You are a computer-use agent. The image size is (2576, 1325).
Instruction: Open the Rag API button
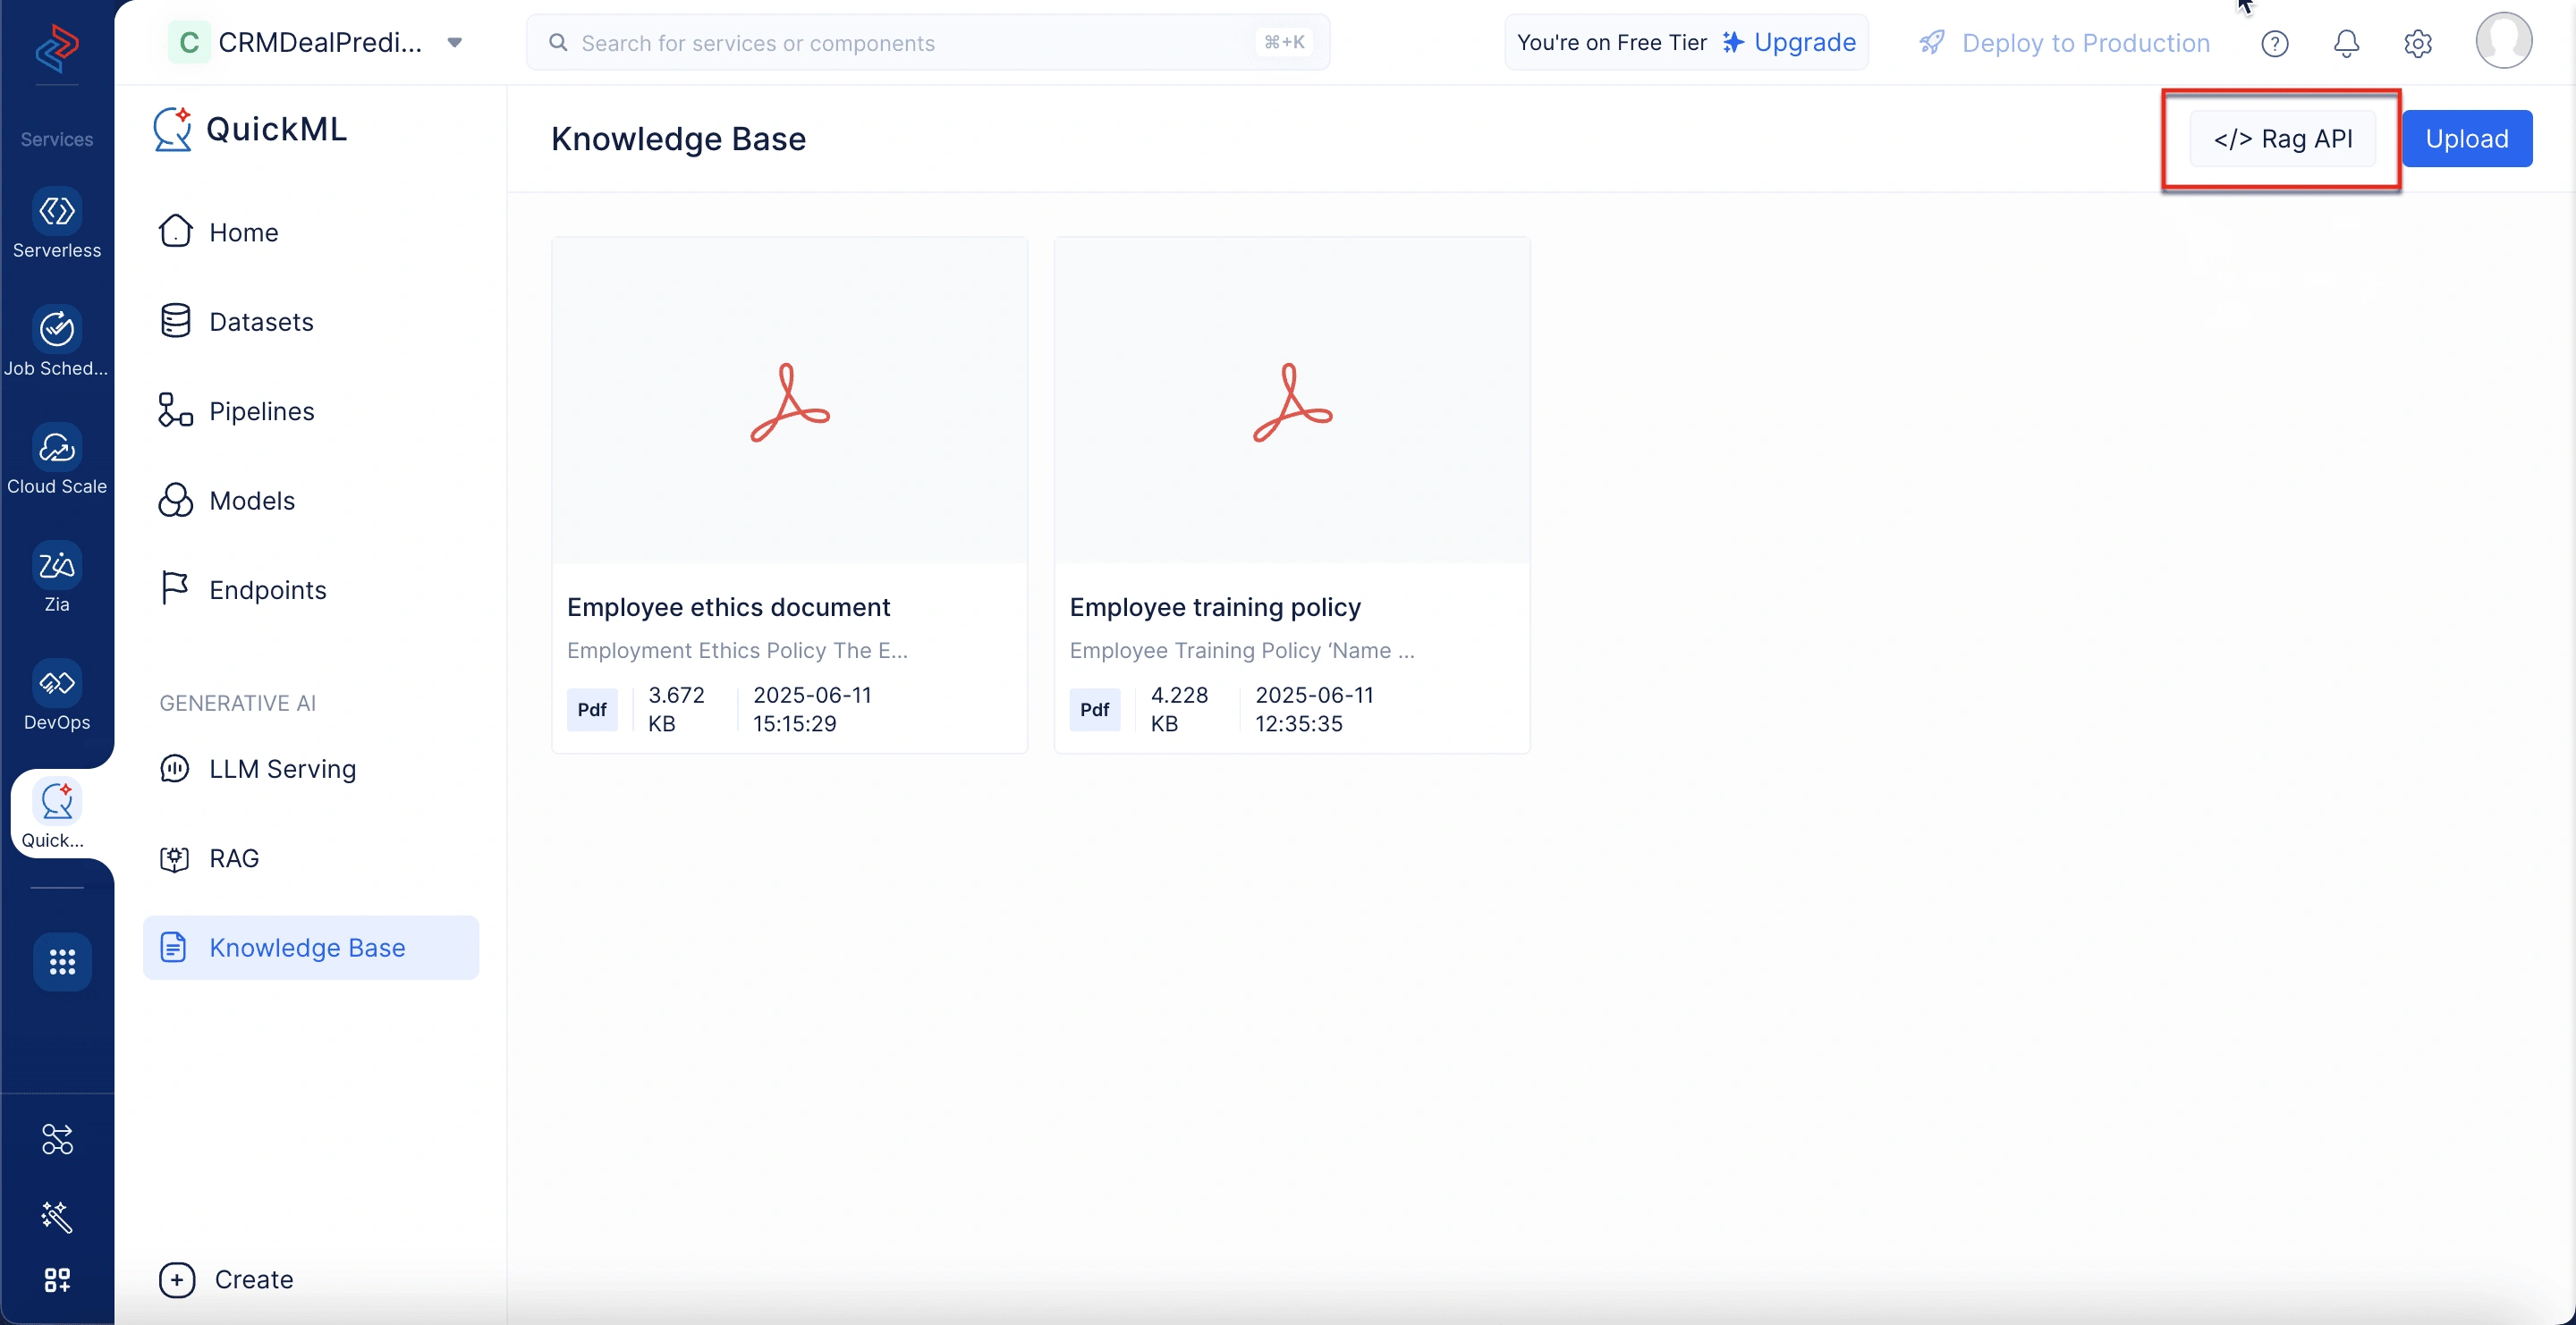(2282, 139)
